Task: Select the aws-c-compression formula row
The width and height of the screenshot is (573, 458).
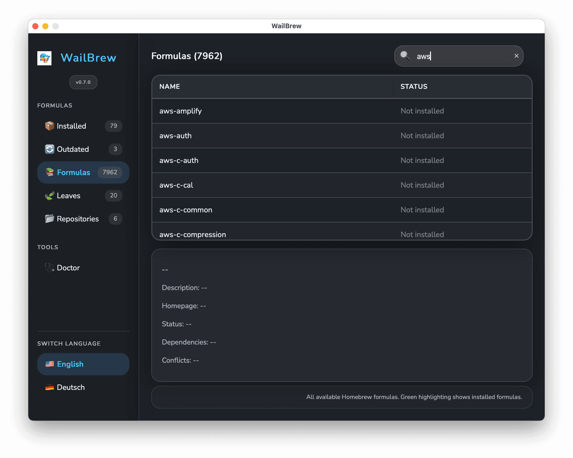Action: [x=342, y=231]
